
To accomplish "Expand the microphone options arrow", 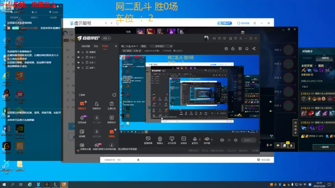I will point(200,140).
